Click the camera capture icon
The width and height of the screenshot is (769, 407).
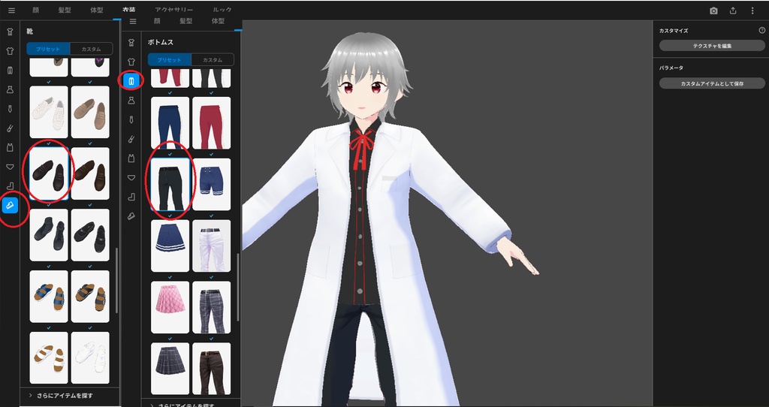point(713,11)
